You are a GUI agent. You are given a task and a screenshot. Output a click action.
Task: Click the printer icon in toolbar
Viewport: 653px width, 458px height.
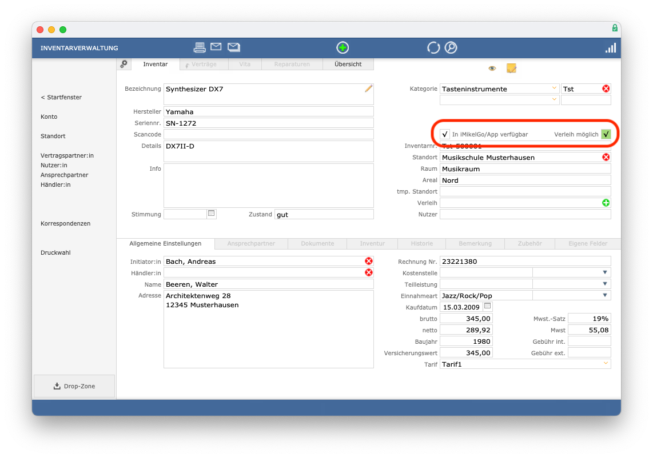[x=200, y=47]
